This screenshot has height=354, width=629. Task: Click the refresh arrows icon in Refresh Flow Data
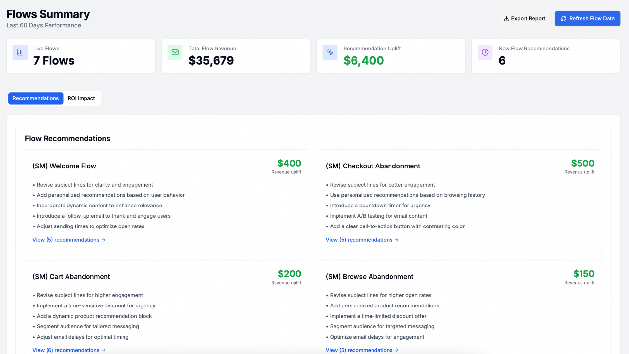(x=563, y=19)
